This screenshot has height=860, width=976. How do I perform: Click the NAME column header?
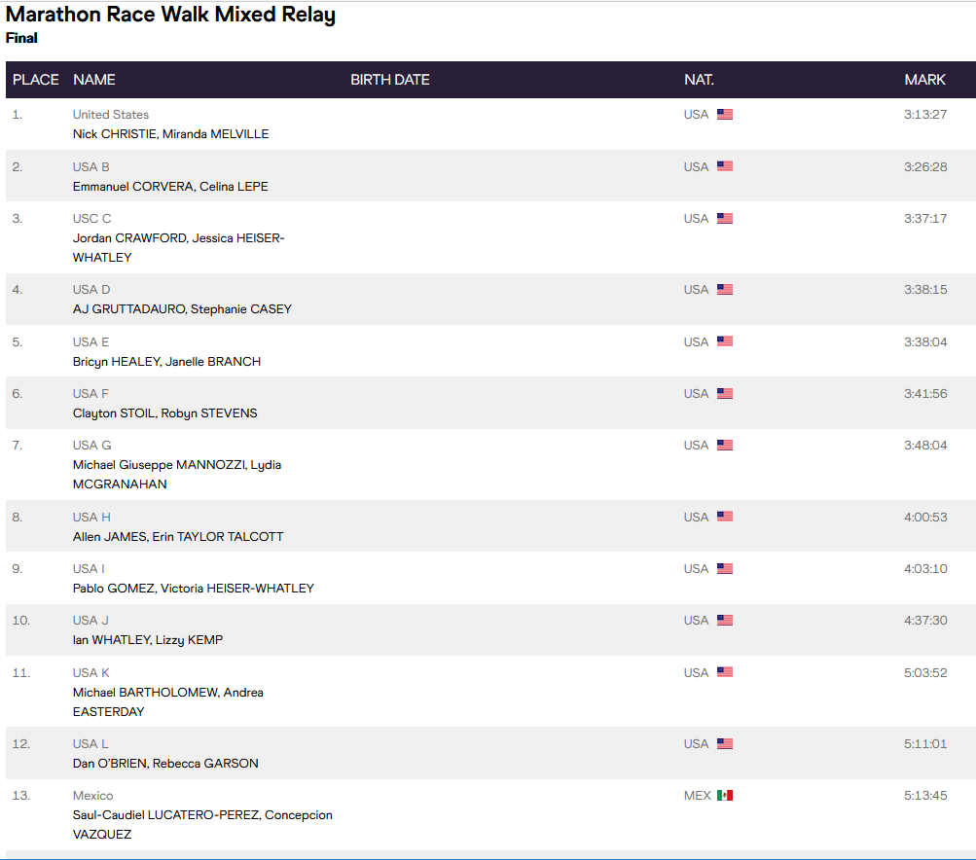click(94, 80)
